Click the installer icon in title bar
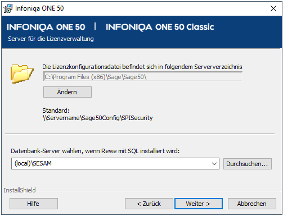This screenshot has width=283, height=216. [8, 8]
